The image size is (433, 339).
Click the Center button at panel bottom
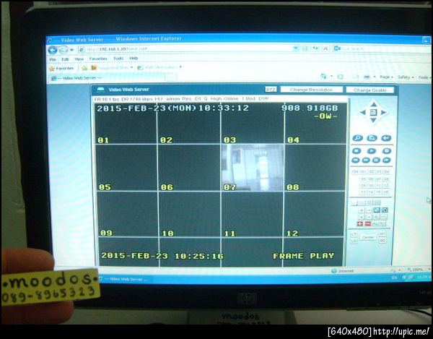coord(368,238)
